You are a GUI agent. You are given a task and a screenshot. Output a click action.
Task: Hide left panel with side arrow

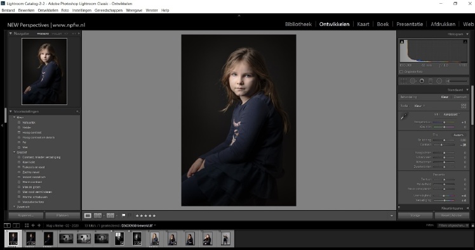coord(2,125)
